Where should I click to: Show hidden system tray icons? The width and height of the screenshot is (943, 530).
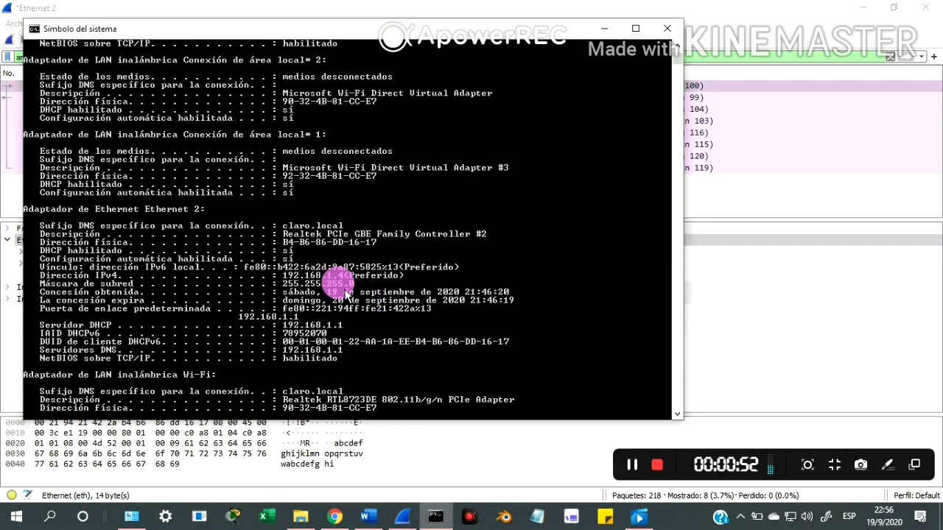[x=740, y=517]
